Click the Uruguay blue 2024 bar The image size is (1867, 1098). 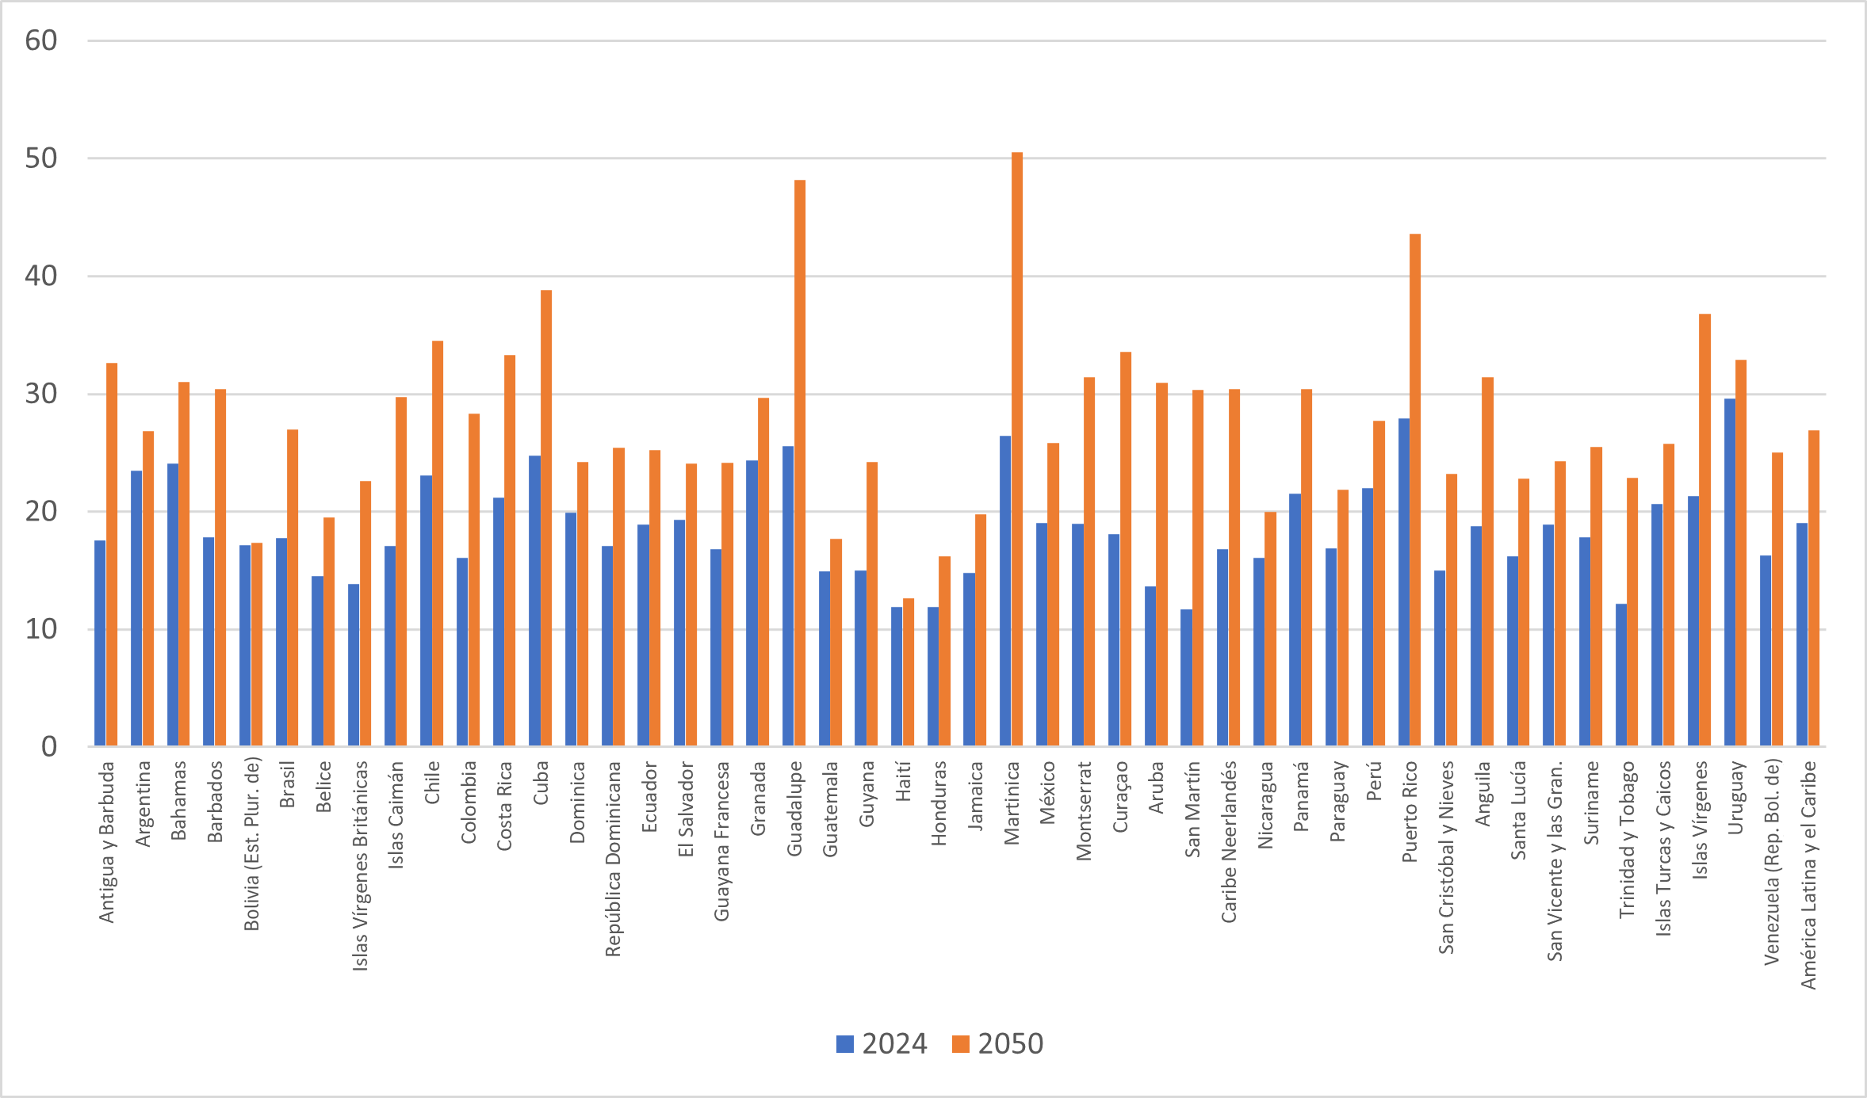click(x=1730, y=572)
